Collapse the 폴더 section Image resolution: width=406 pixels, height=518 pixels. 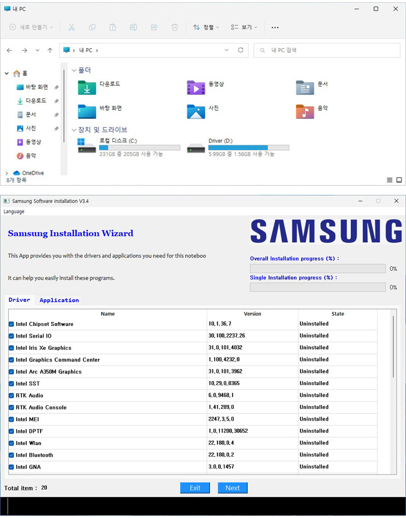74,70
